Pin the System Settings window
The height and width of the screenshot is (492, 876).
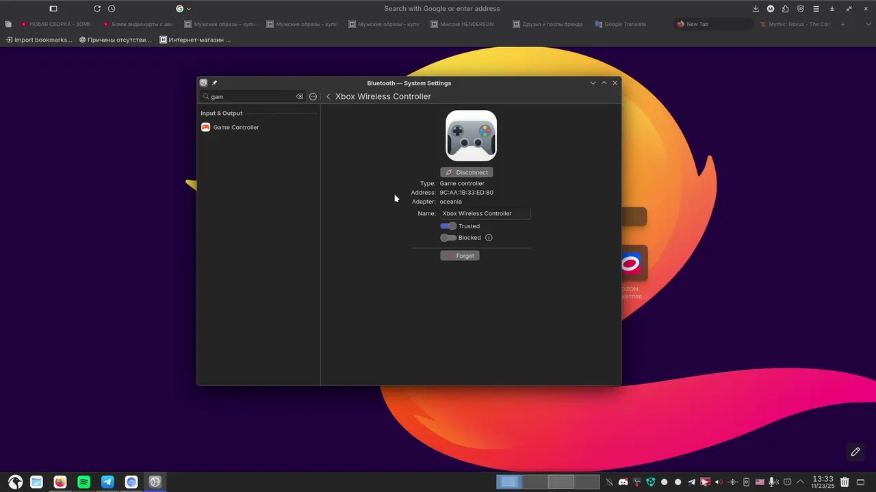(214, 83)
